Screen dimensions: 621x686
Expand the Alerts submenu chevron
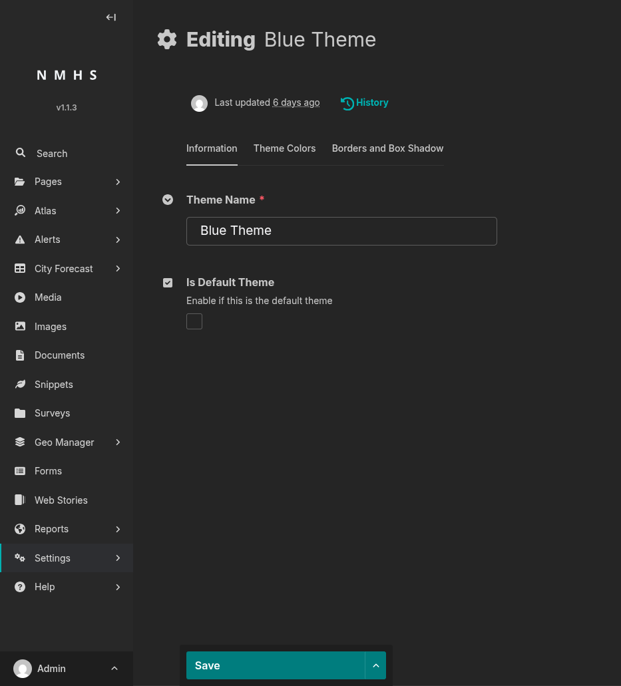click(x=118, y=240)
